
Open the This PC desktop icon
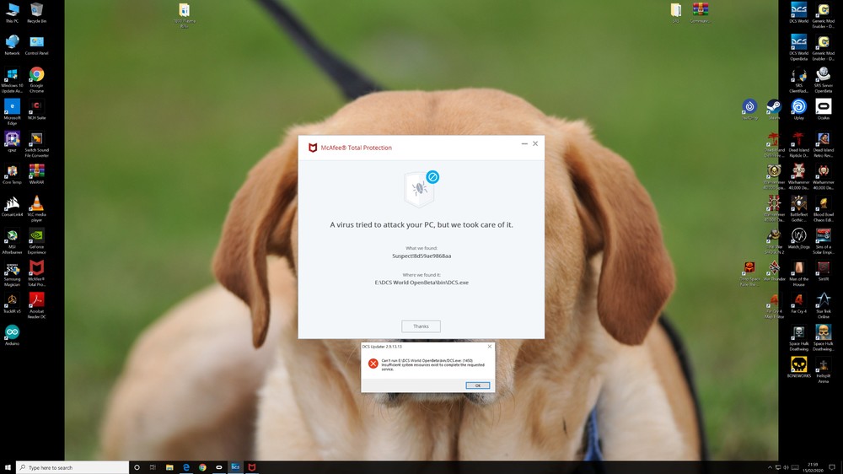pyautogui.click(x=12, y=13)
